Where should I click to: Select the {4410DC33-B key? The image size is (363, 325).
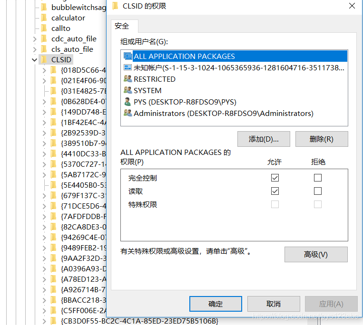pyautogui.click(x=83, y=154)
